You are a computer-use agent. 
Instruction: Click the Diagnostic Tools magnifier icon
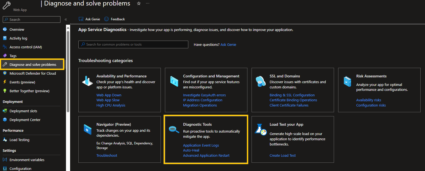point(174,130)
